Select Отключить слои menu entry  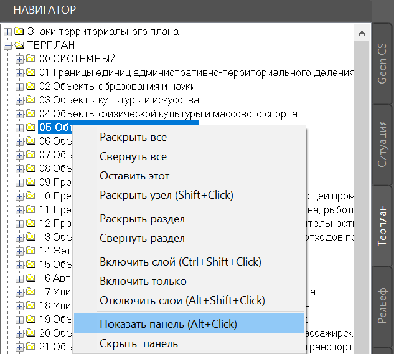click(x=182, y=300)
